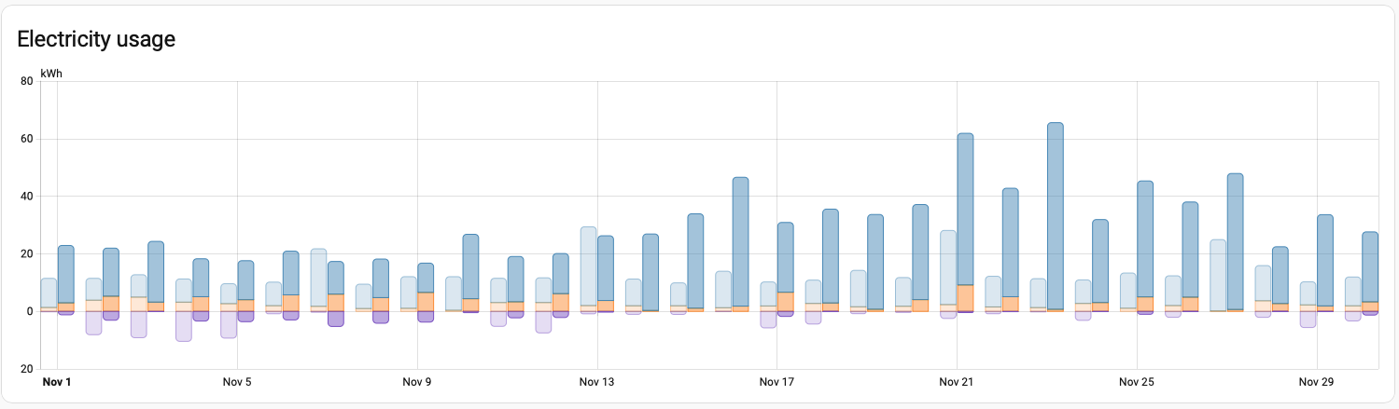Click the dark blue bar for Nov 16
This screenshot has height=409, width=1399.
(740, 240)
